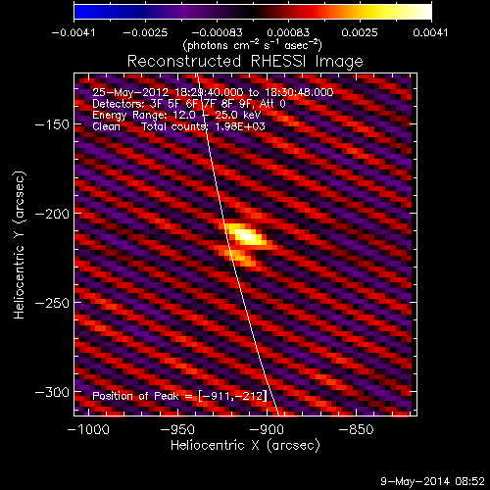490x490 pixels.
Task: Click the Y-axis tick label -250
Action: [52, 303]
